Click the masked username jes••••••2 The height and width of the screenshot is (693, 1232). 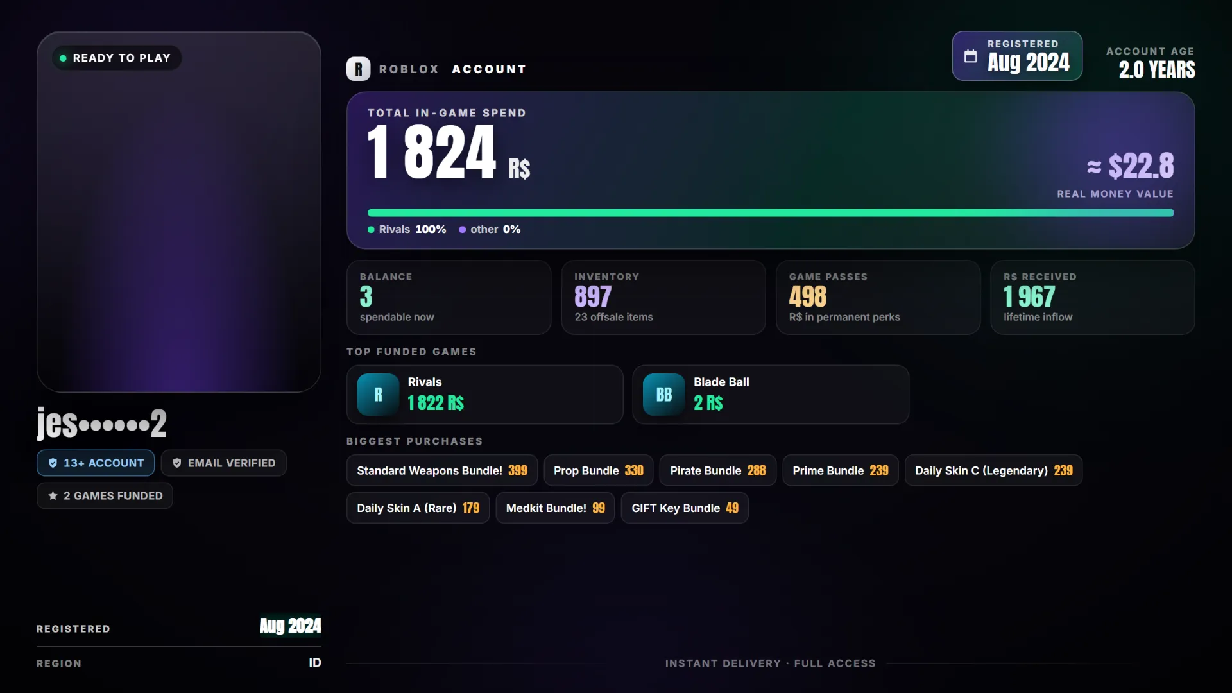(101, 424)
